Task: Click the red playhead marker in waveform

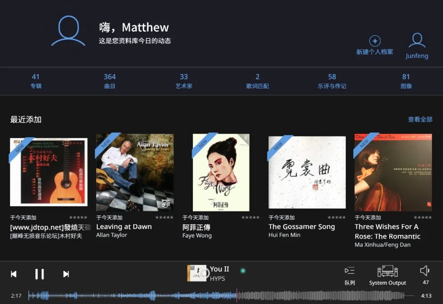Action: (x=237, y=295)
